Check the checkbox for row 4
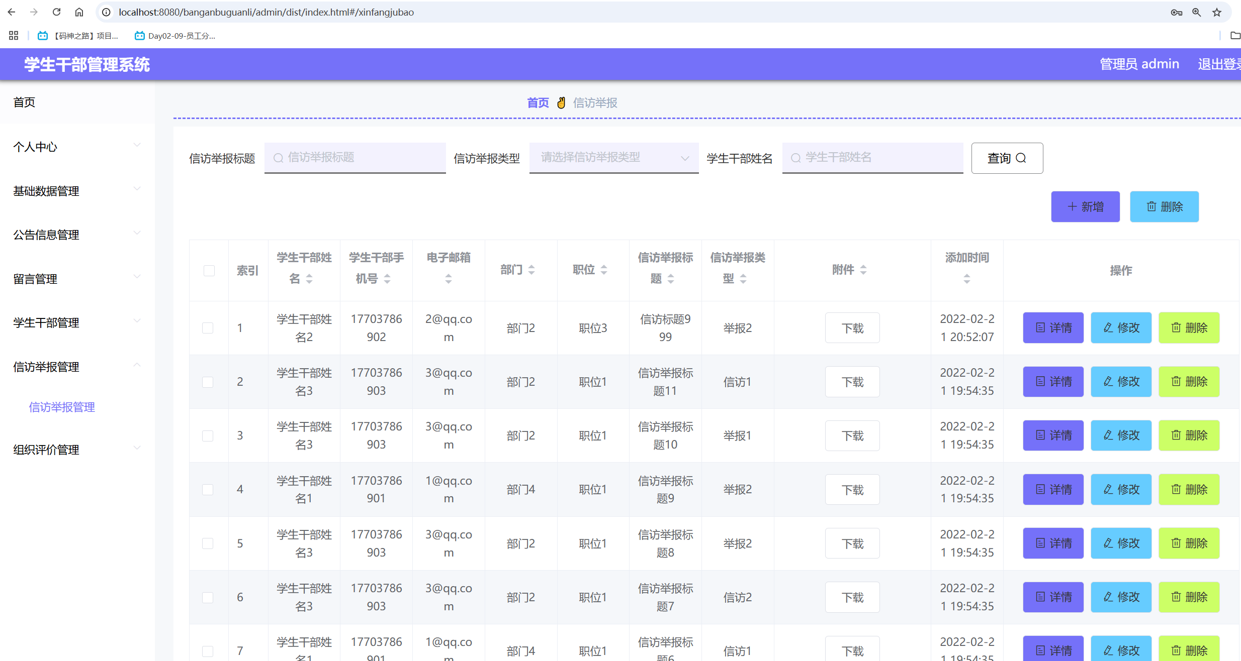The height and width of the screenshot is (661, 1241). tap(208, 489)
